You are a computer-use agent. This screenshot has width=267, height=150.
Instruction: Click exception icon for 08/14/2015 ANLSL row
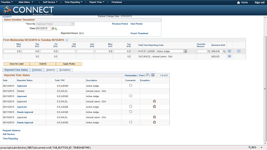(154, 101)
